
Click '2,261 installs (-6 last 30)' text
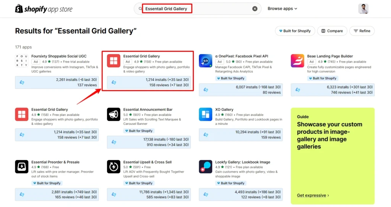point(76,79)
